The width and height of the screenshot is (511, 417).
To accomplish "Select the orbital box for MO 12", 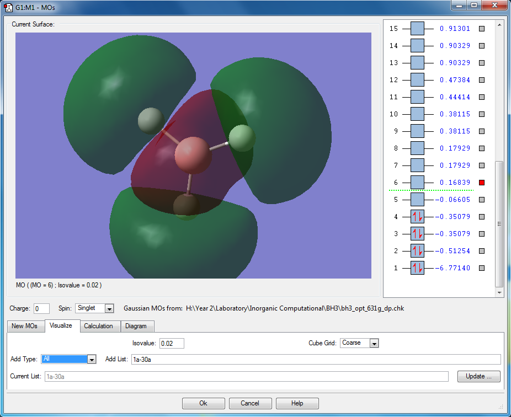I will [417, 80].
